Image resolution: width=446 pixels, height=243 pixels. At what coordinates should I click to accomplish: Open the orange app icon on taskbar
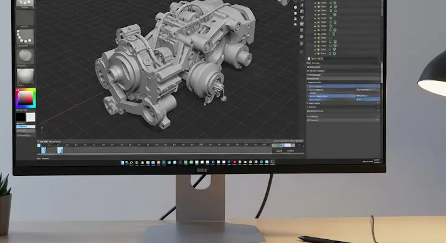coord(159,163)
